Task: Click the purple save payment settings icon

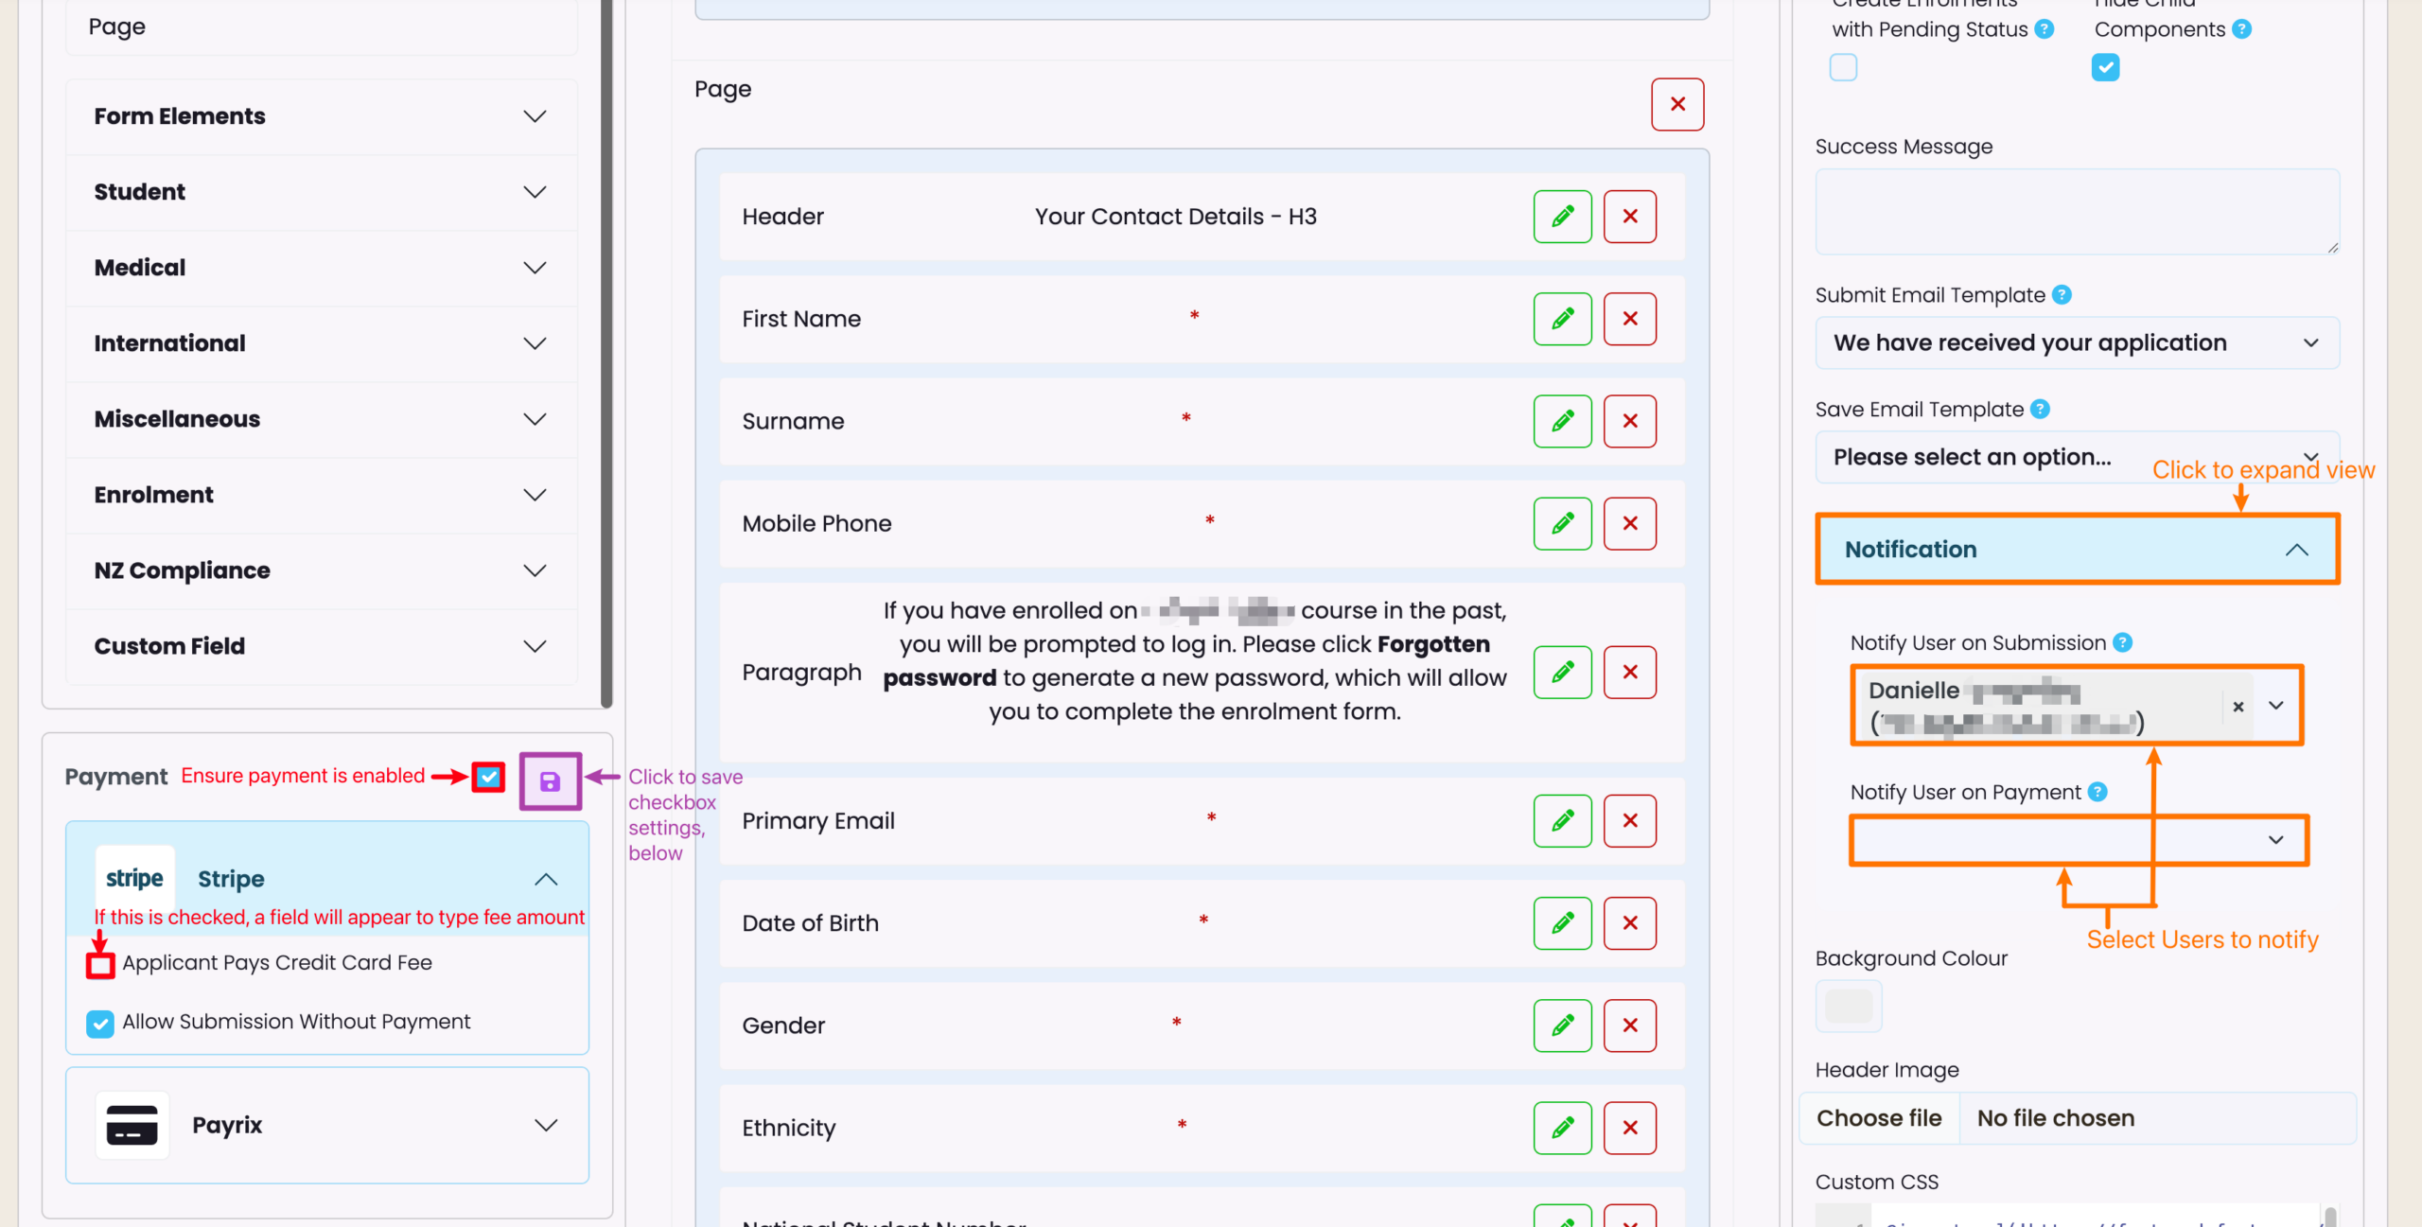Action: click(x=550, y=781)
